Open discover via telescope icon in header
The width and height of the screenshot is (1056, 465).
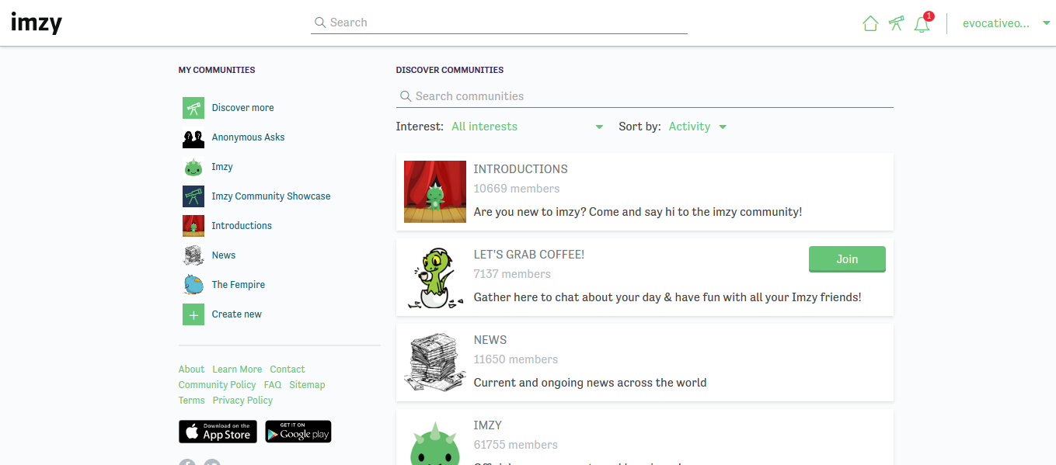(897, 23)
